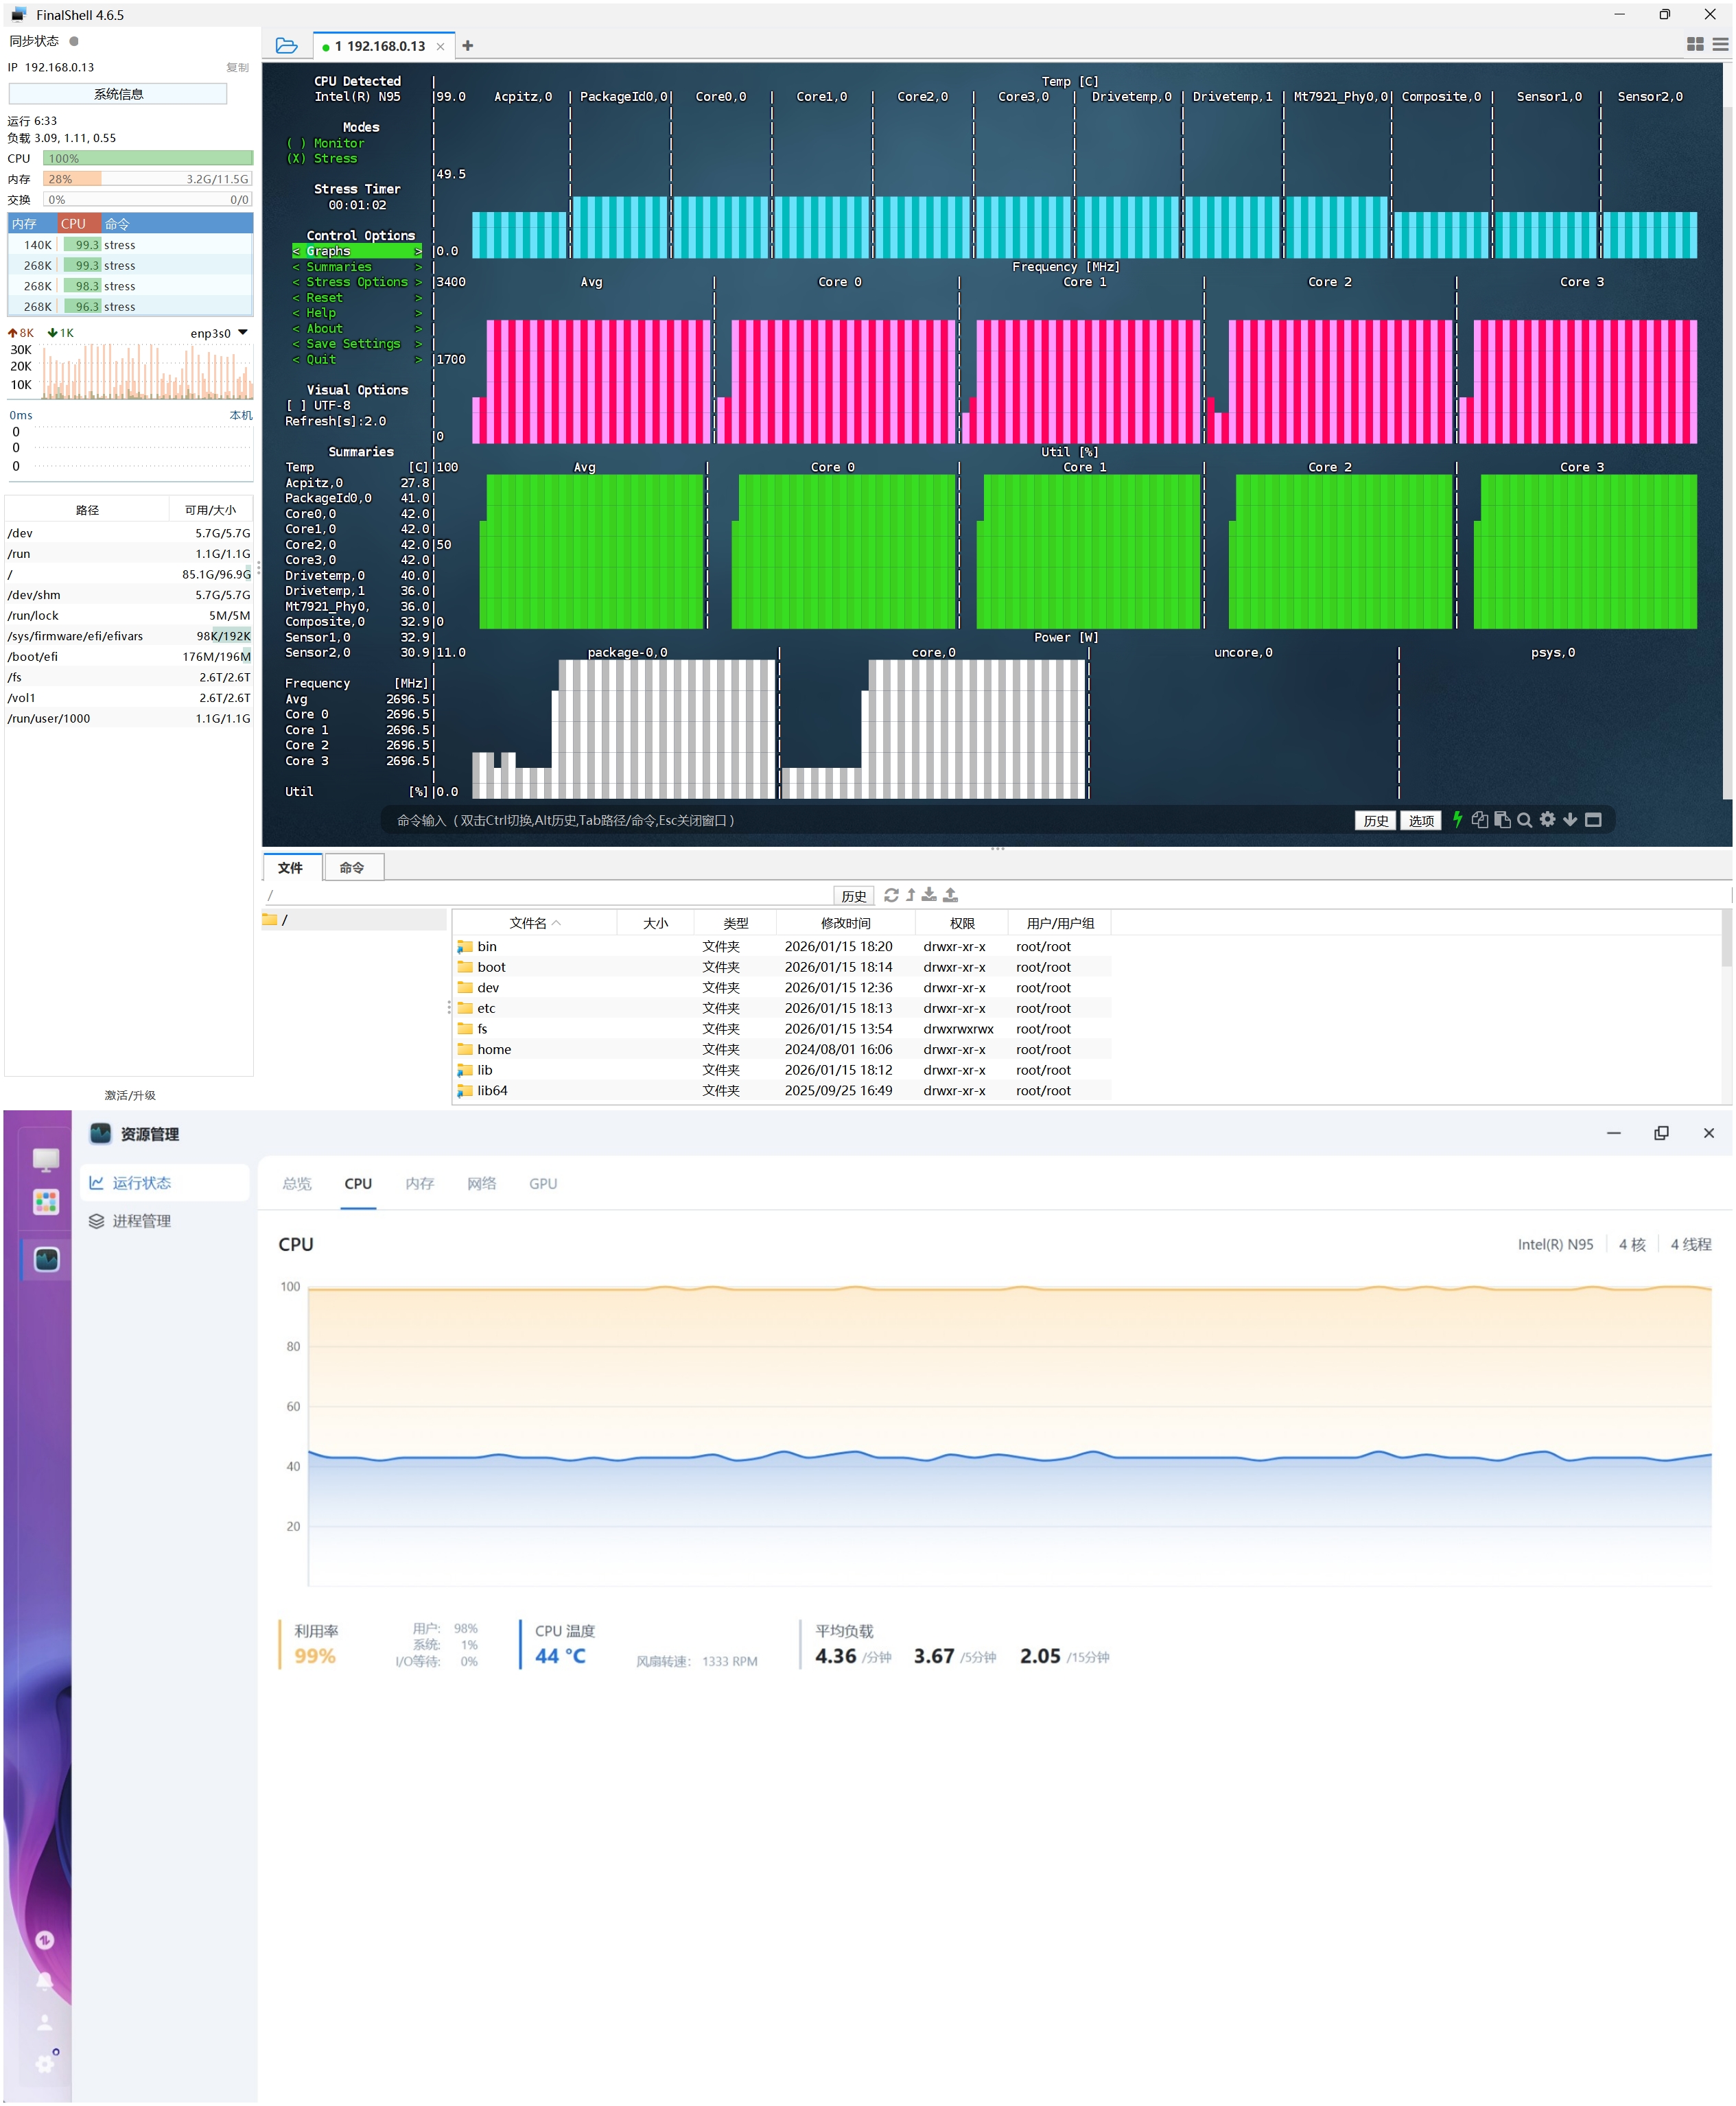
Task: Click the 系统信息 button
Action: point(118,94)
